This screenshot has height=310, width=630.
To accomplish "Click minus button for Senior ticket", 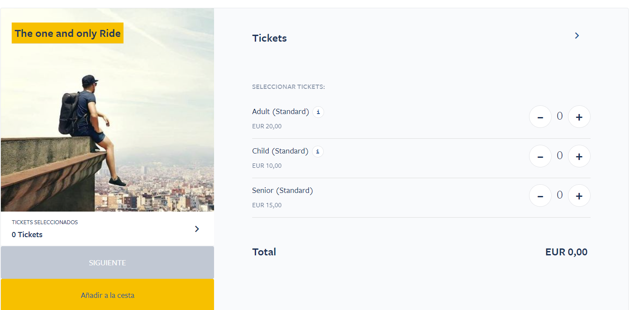I will pyautogui.click(x=540, y=196).
